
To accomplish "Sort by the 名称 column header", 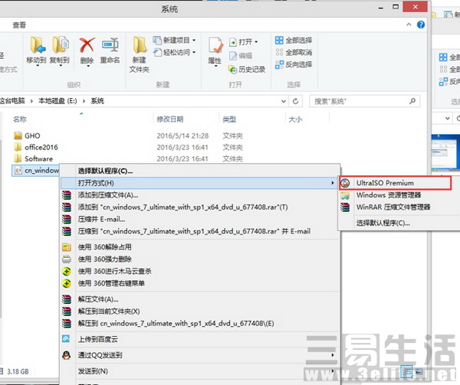I will [x=20, y=119].
